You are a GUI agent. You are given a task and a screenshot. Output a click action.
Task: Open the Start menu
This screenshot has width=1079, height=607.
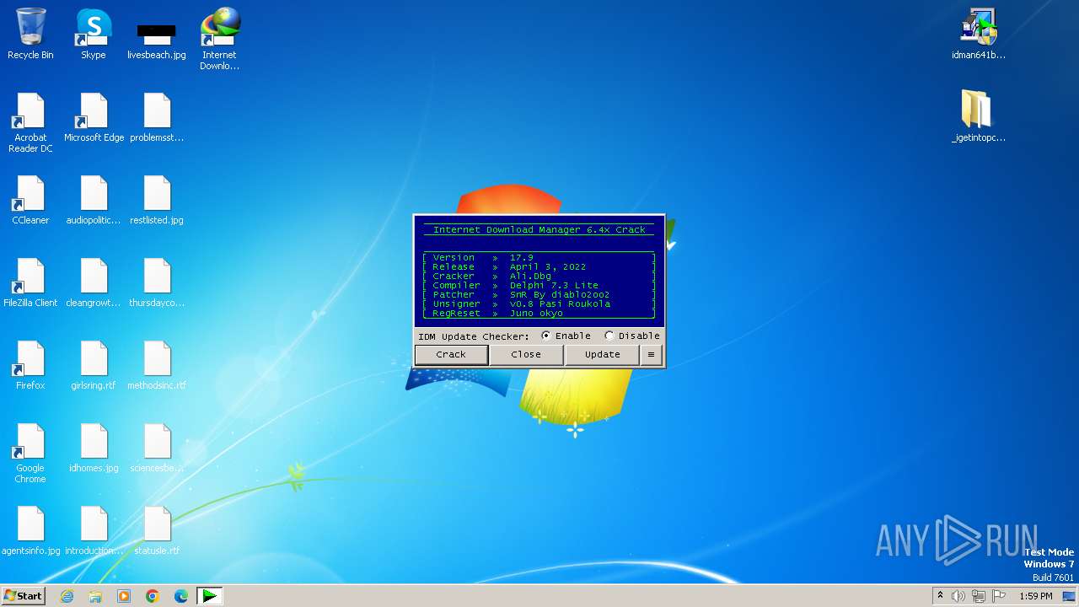coord(23,596)
